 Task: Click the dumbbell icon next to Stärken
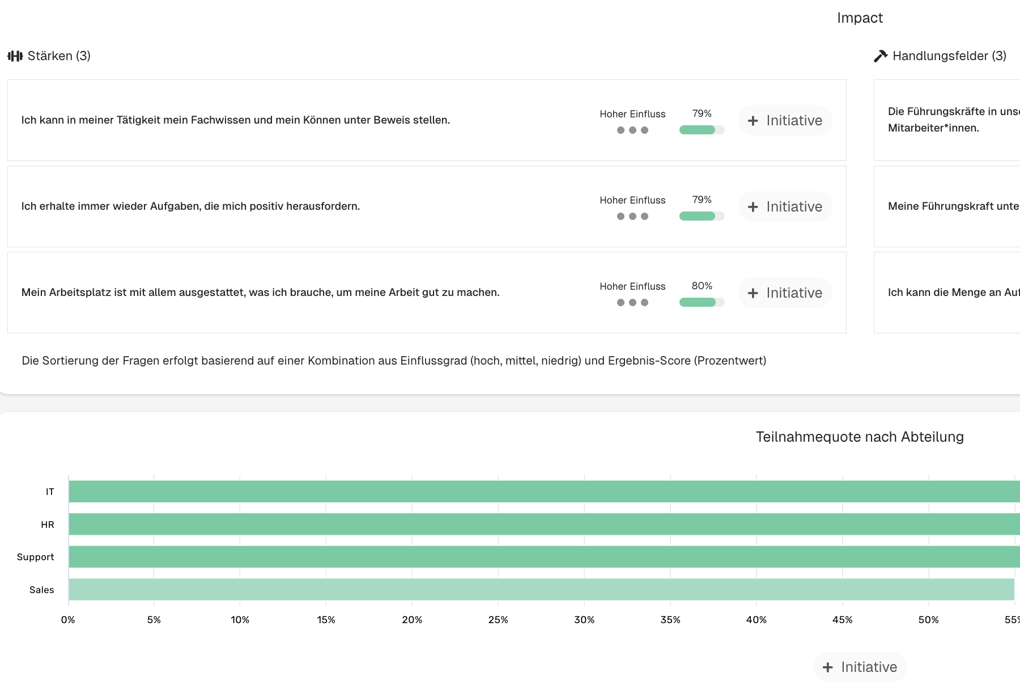[15, 56]
